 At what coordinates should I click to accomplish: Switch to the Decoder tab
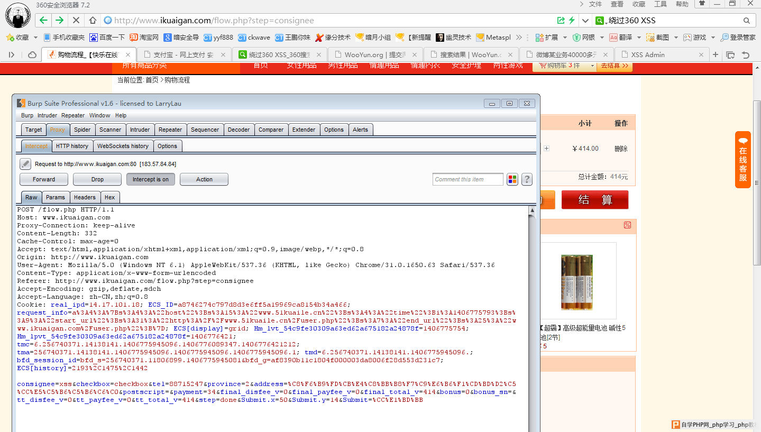coord(239,130)
